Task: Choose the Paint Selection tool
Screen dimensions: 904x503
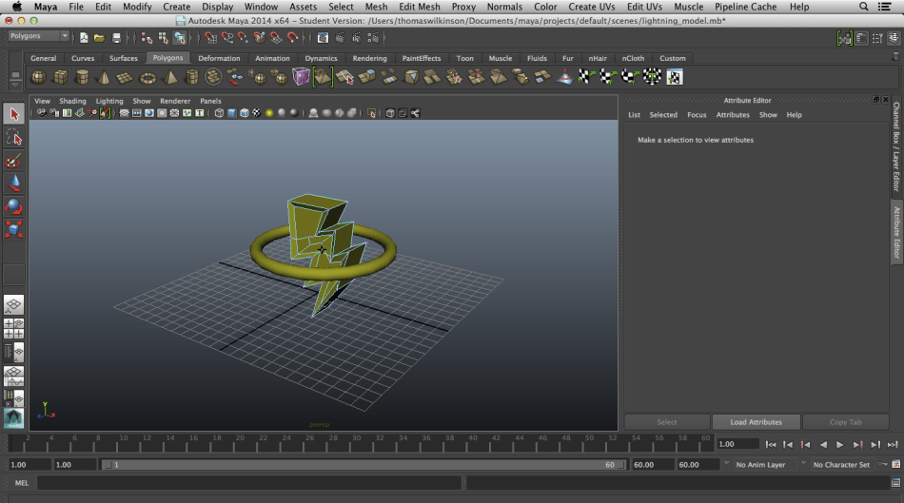Action: (14, 160)
